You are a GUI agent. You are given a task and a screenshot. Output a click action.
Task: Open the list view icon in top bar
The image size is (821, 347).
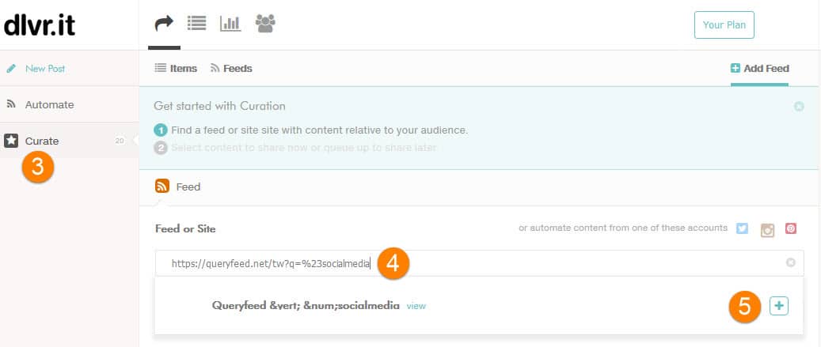(196, 24)
